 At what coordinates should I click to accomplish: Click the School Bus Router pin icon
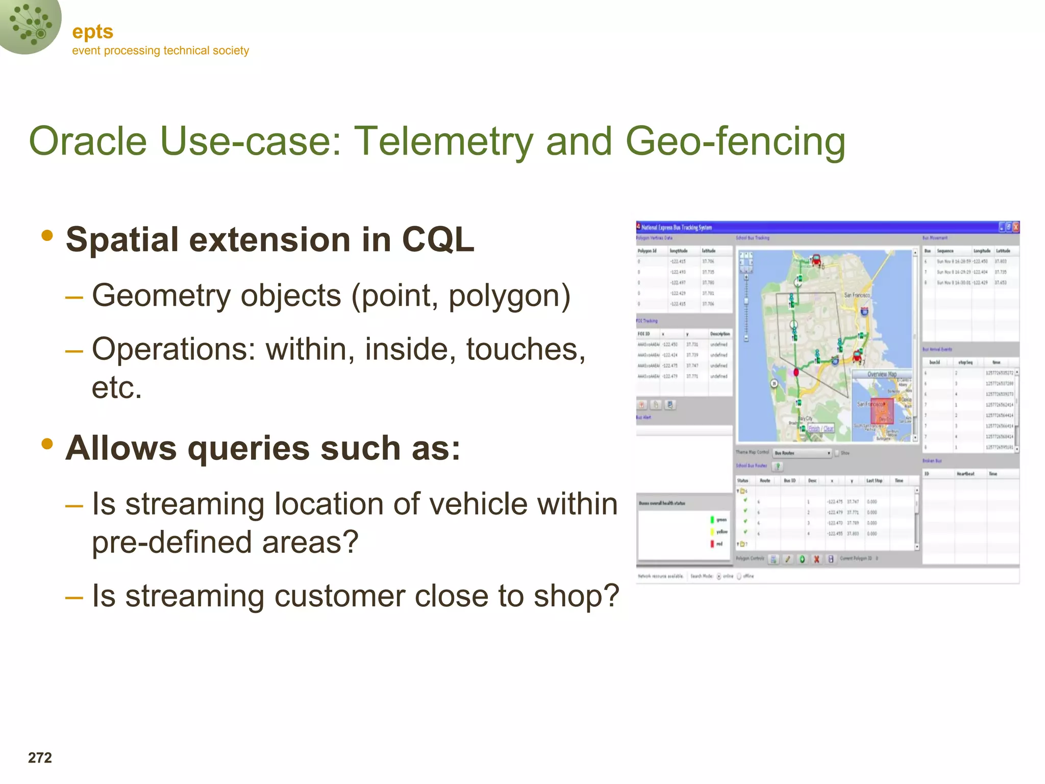point(778,466)
